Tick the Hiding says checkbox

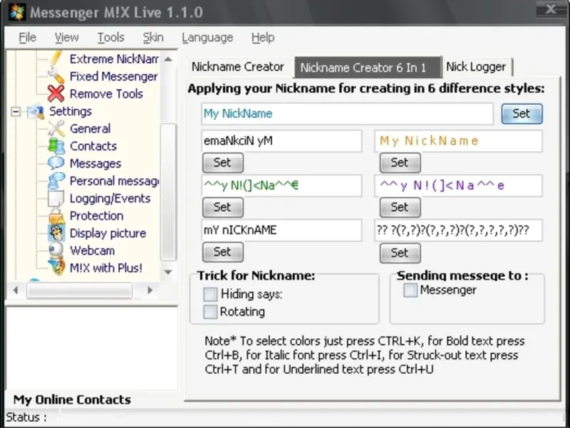210,294
